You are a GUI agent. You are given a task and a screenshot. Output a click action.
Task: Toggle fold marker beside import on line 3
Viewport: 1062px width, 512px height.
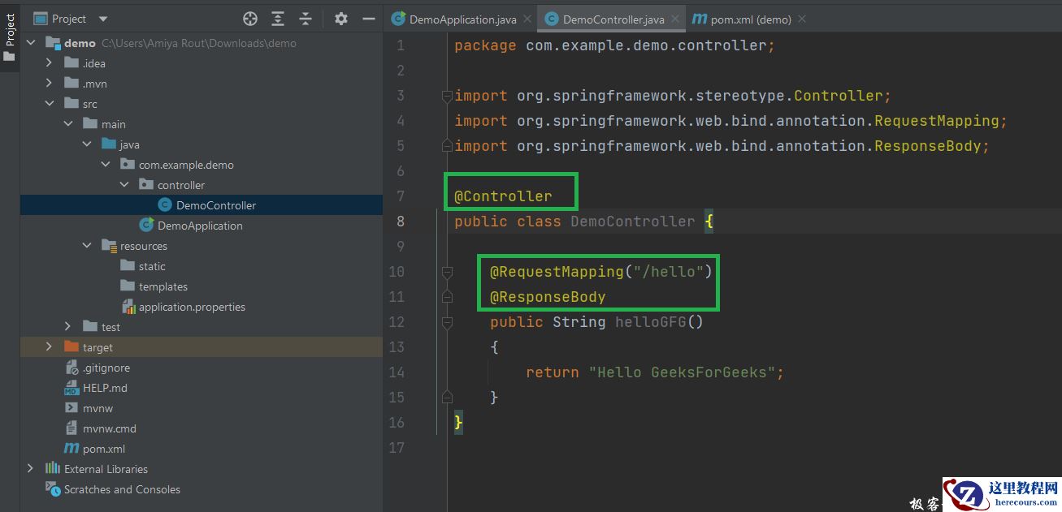tap(447, 96)
